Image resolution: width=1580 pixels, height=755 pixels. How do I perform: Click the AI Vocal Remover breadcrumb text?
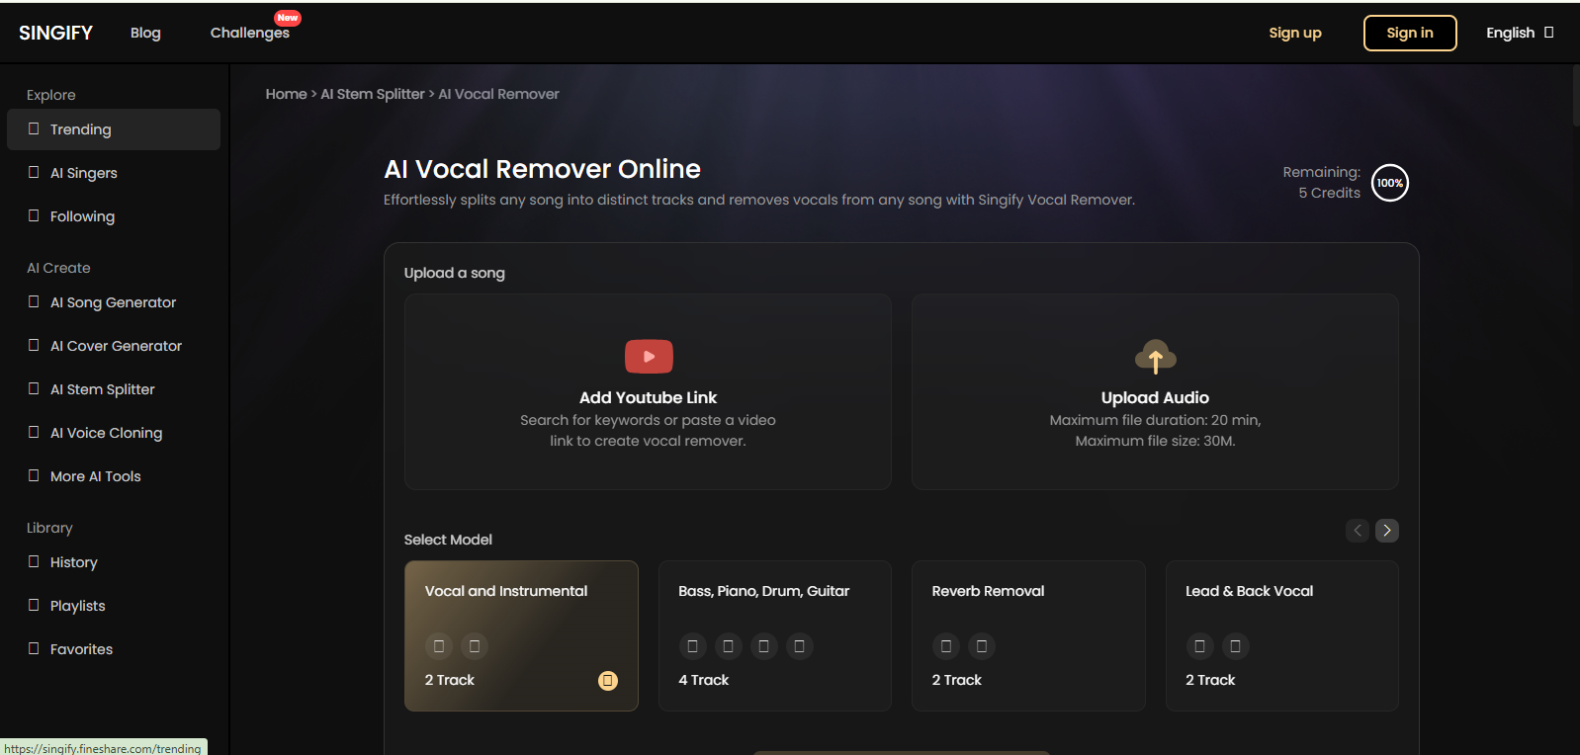(x=498, y=94)
